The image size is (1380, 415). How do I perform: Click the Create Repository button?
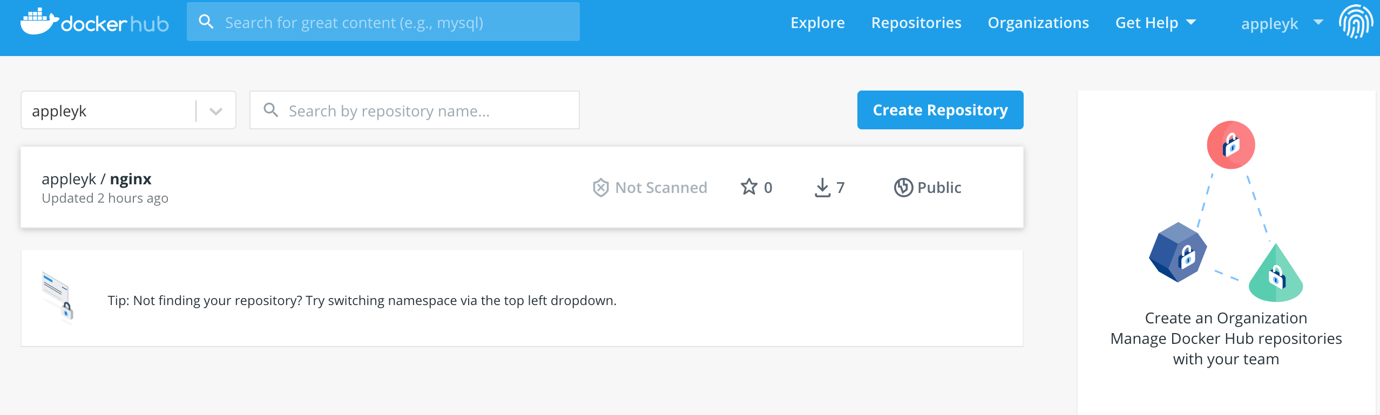tap(940, 110)
